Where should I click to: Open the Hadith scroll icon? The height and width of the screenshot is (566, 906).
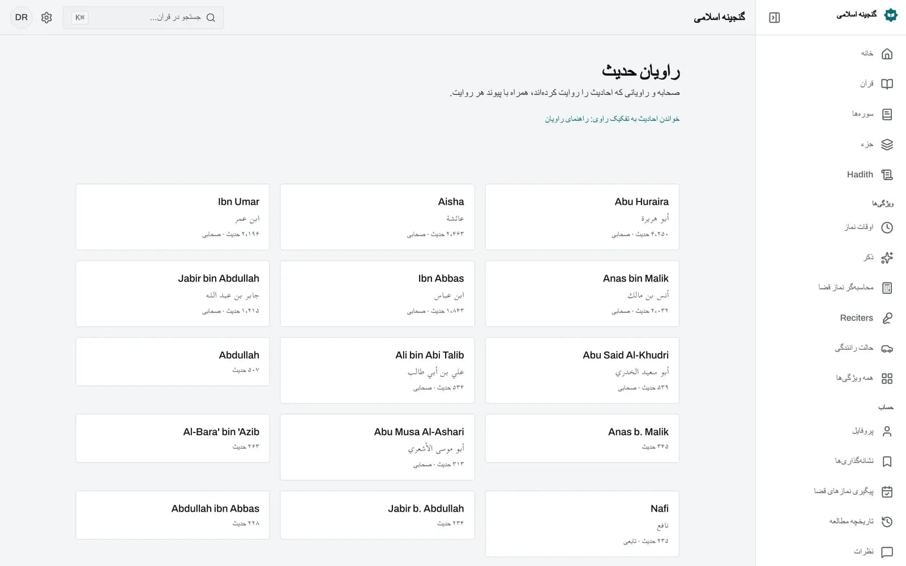(x=887, y=175)
